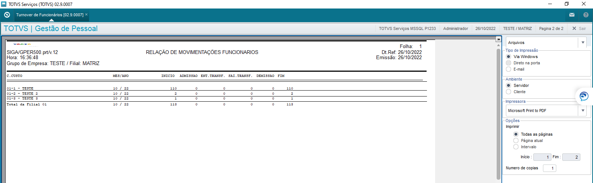The width and height of the screenshot is (593, 183).
Task: Click the ADMISSAO column header
Action: [189, 76]
